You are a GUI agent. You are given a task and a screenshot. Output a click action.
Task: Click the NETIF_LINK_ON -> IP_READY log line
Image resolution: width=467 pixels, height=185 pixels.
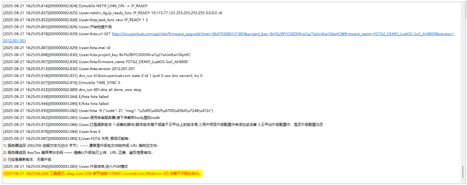click(x=75, y=6)
